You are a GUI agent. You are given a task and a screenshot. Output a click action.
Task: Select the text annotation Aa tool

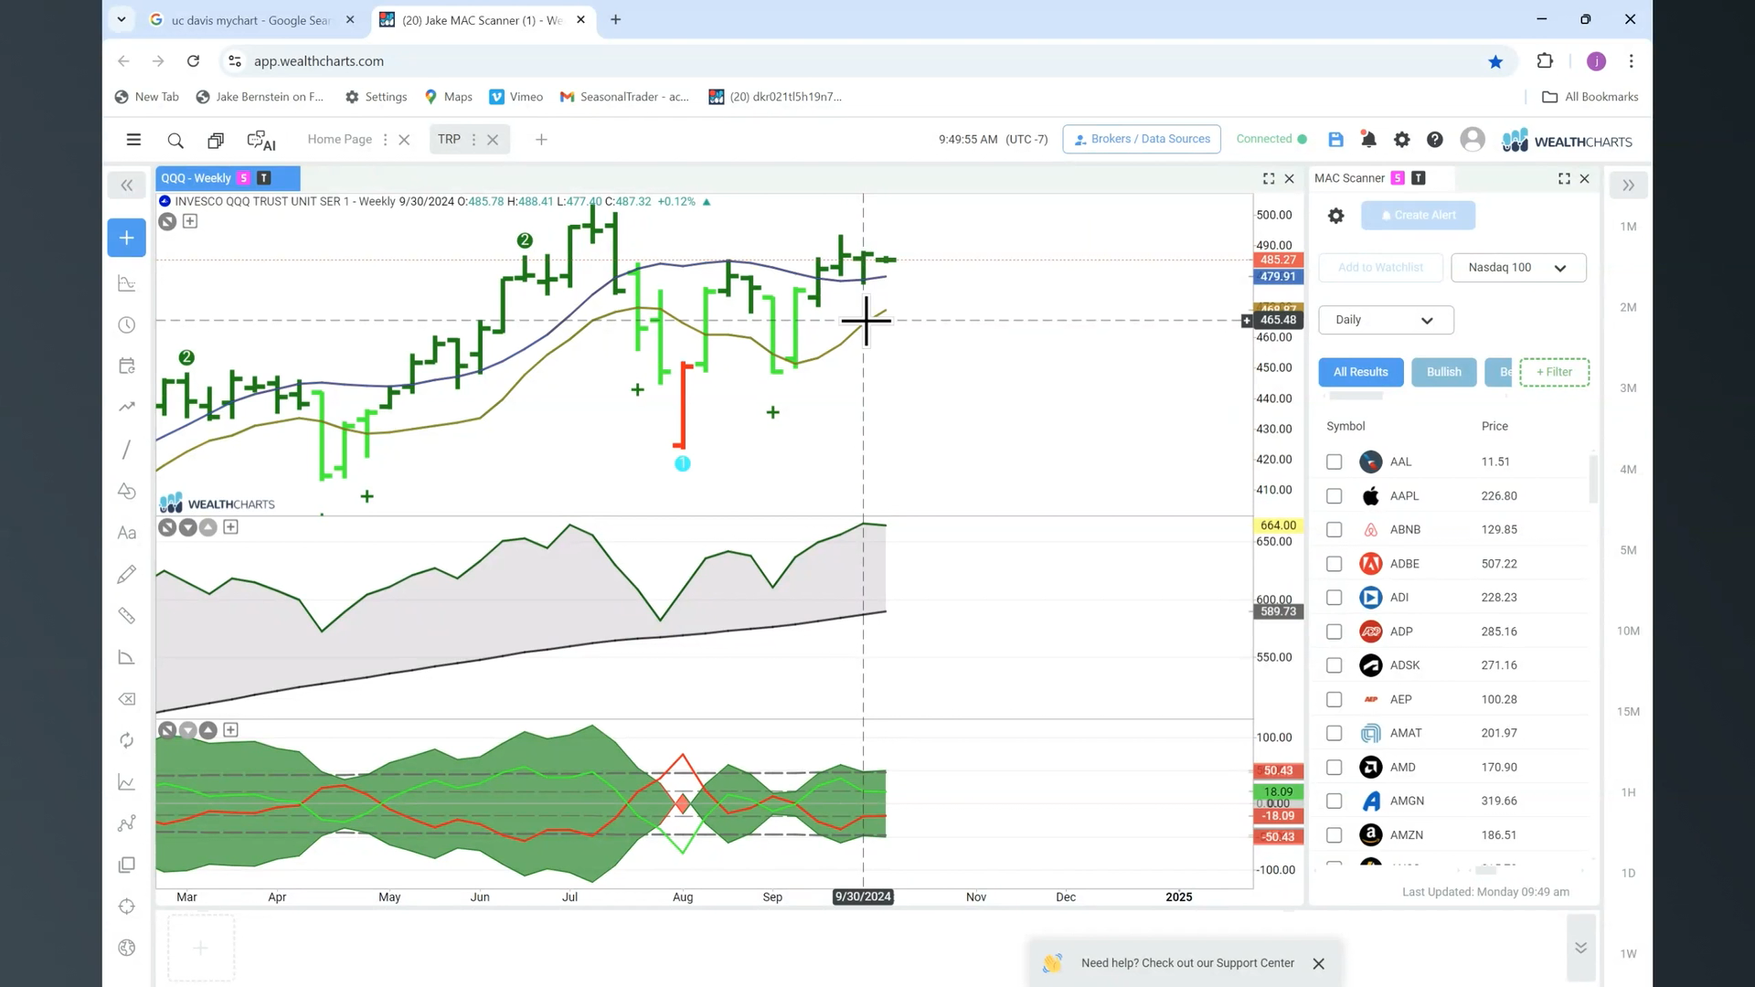tap(127, 533)
